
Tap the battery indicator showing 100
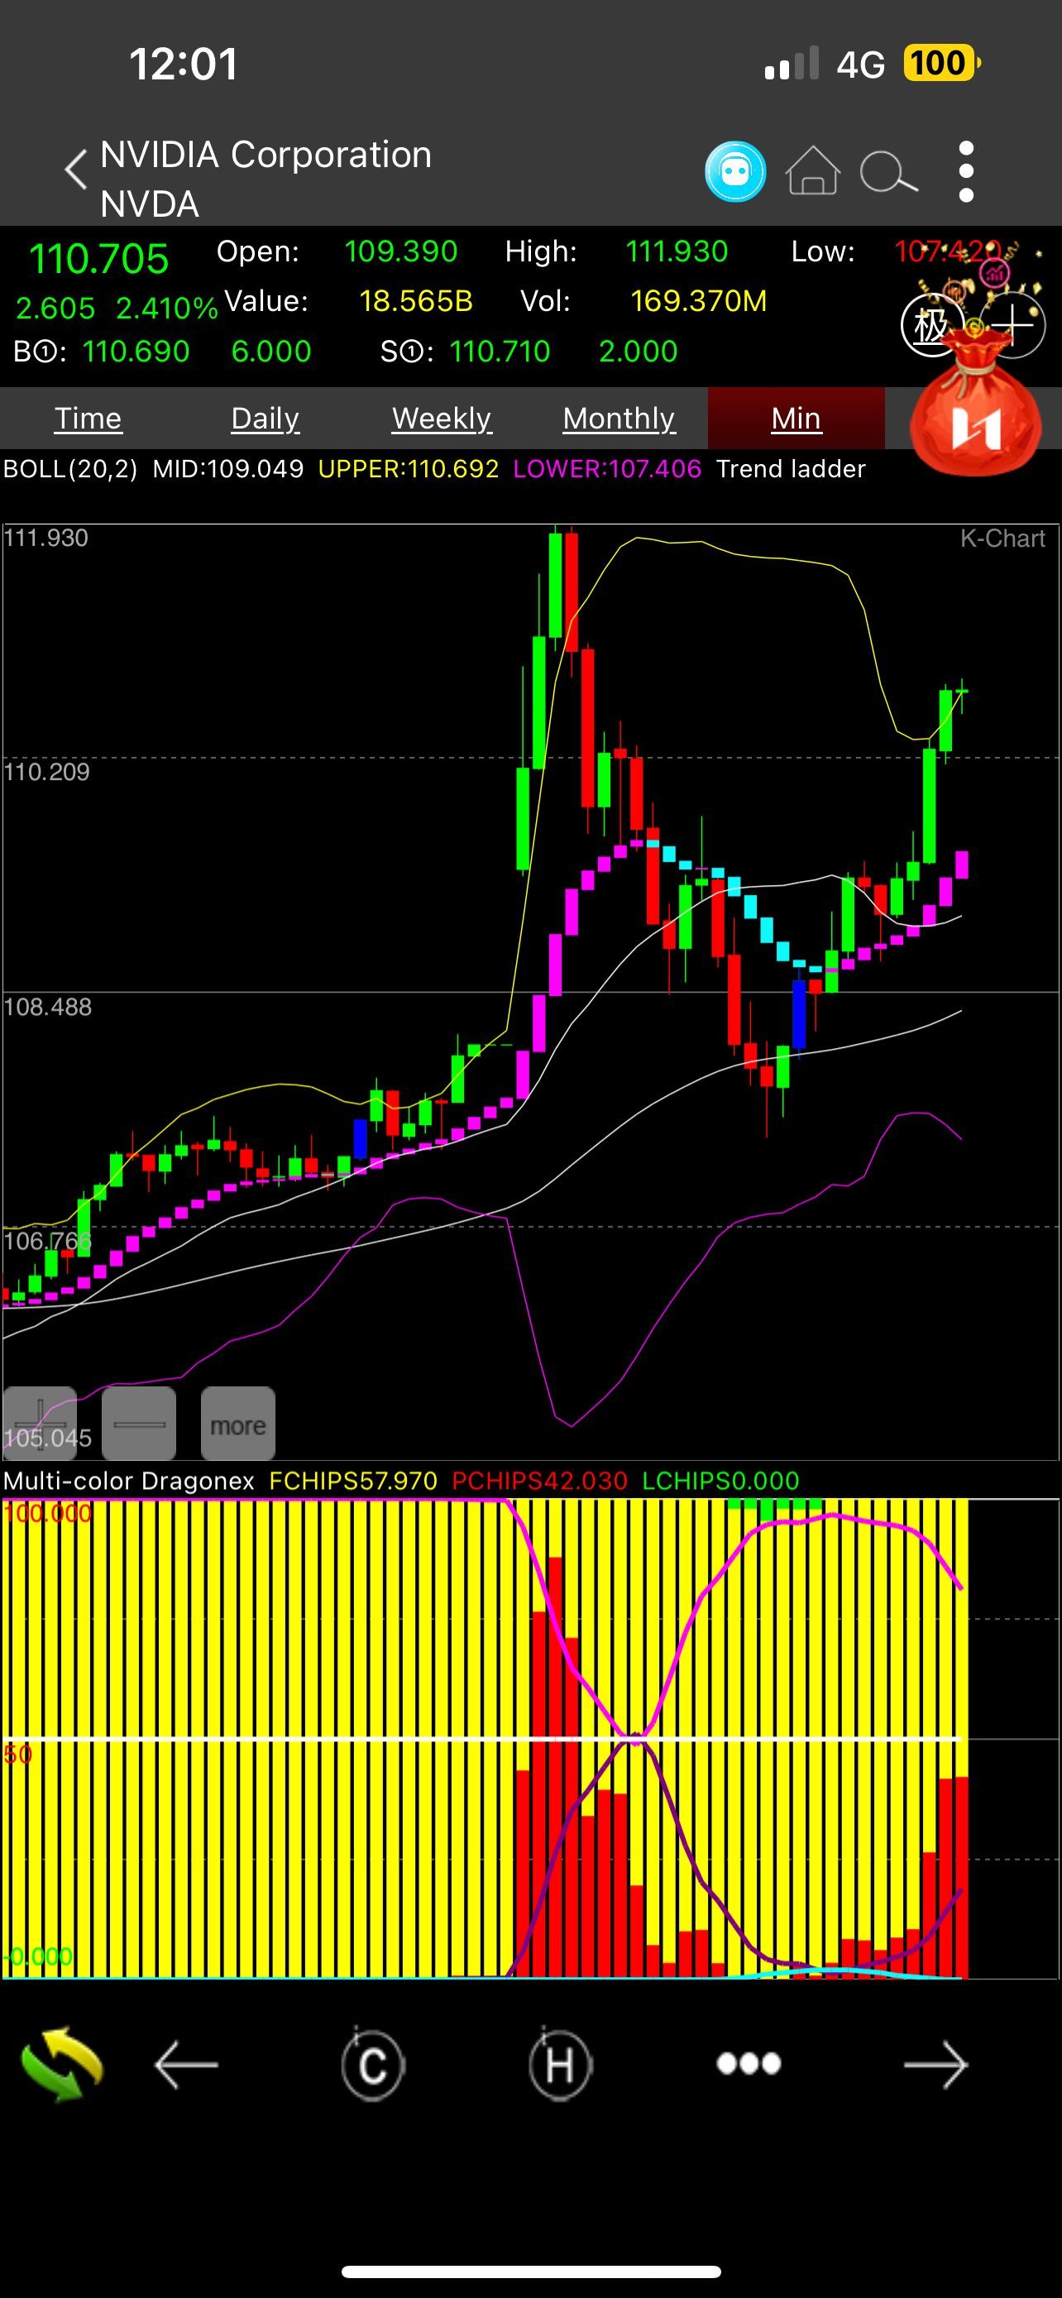(x=941, y=64)
